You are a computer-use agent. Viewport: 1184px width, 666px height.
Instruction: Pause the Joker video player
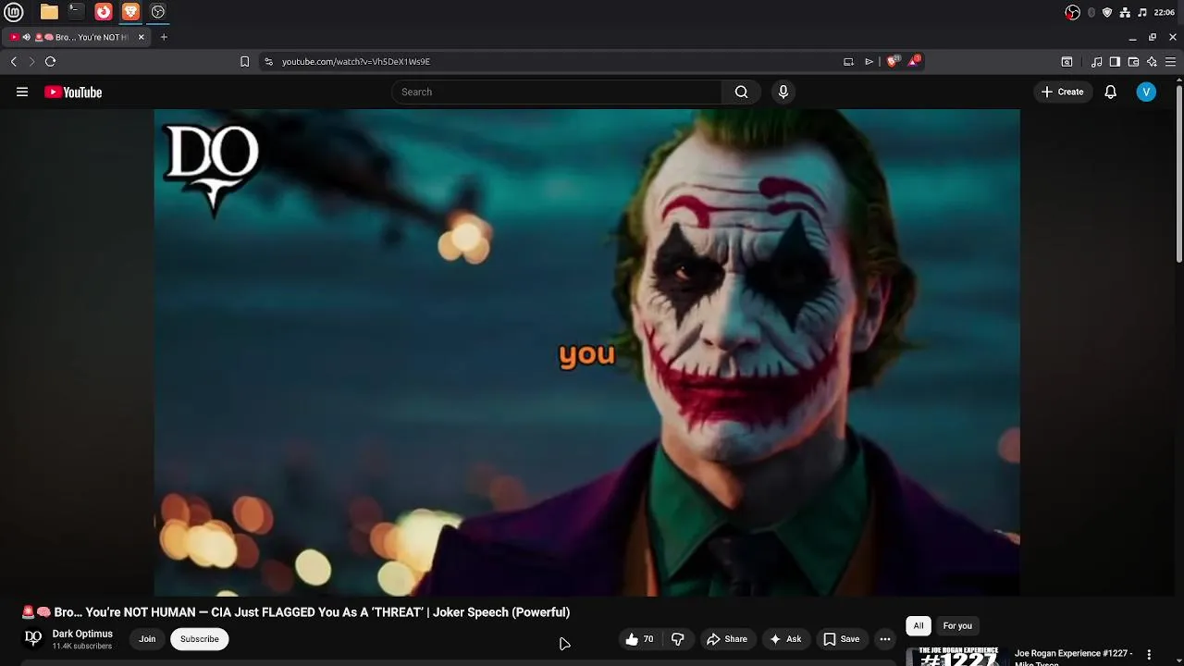(587, 352)
